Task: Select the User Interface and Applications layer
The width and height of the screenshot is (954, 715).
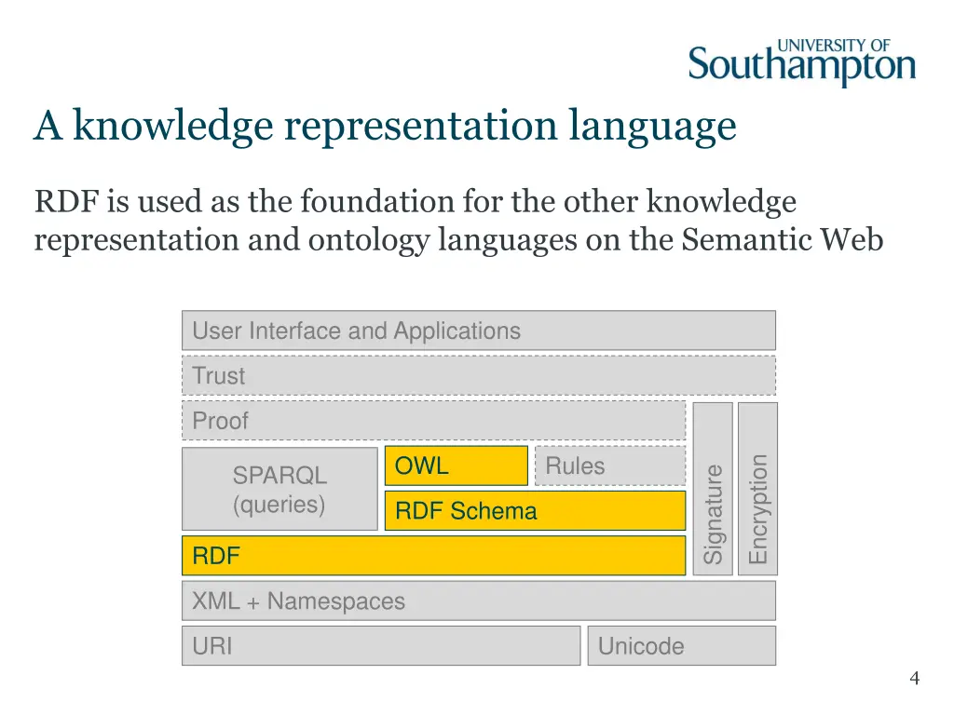Action: tap(478, 331)
